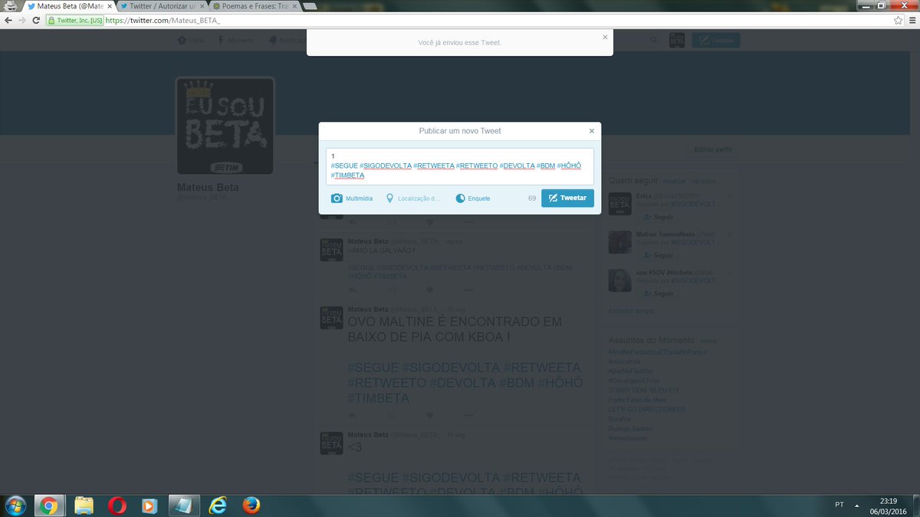Viewport: 920px width, 517px height.
Task: Click Mafran Santos avatar in suggestions
Action: [619, 242]
